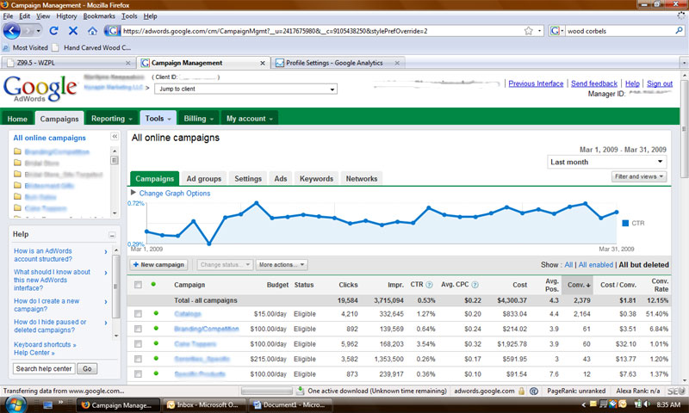
Task: Check the box for campaign with 5,962 clicks
Action: click(138, 343)
